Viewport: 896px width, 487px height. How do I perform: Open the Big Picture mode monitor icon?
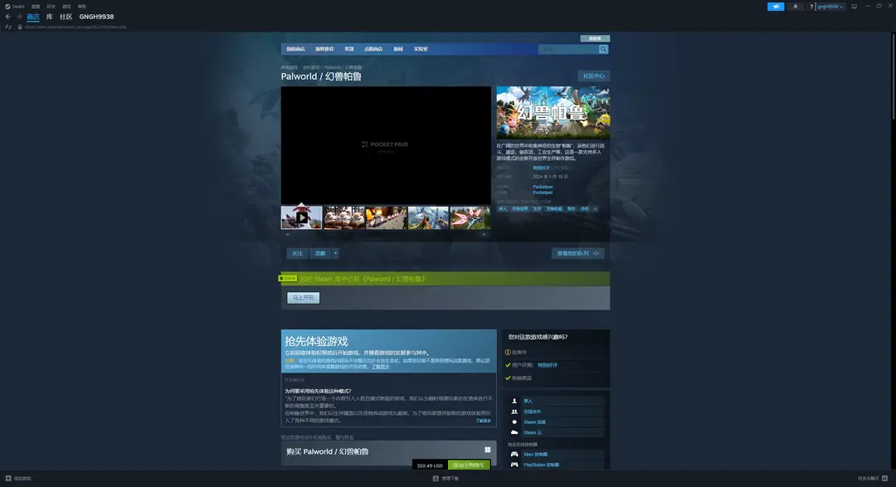pos(855,7)
